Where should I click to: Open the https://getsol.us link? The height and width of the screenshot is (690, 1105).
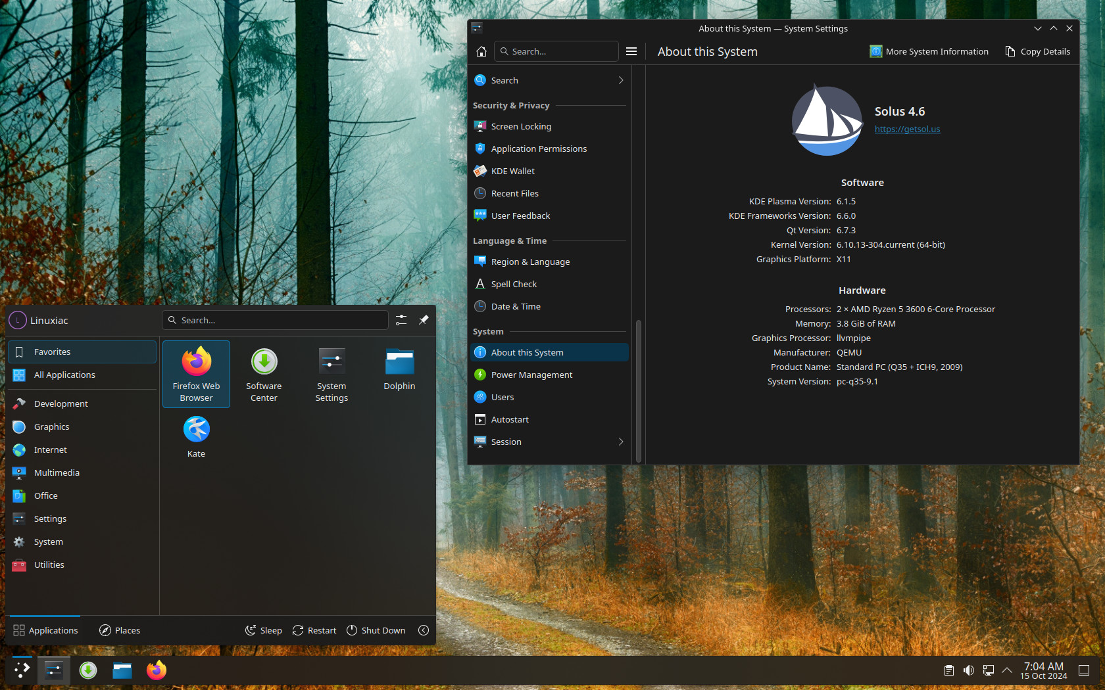pos(907,129)
